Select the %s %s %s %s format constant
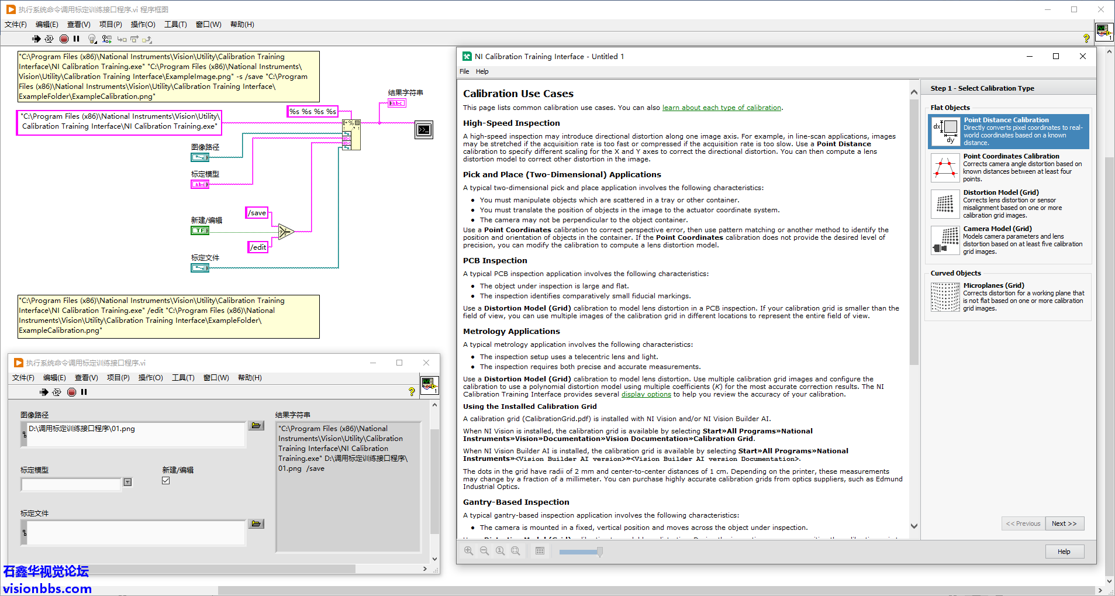 pos(313,111)
